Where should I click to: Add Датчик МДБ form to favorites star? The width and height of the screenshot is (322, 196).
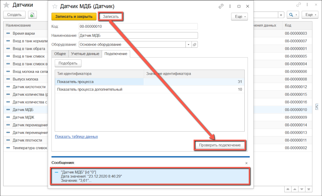55,6
